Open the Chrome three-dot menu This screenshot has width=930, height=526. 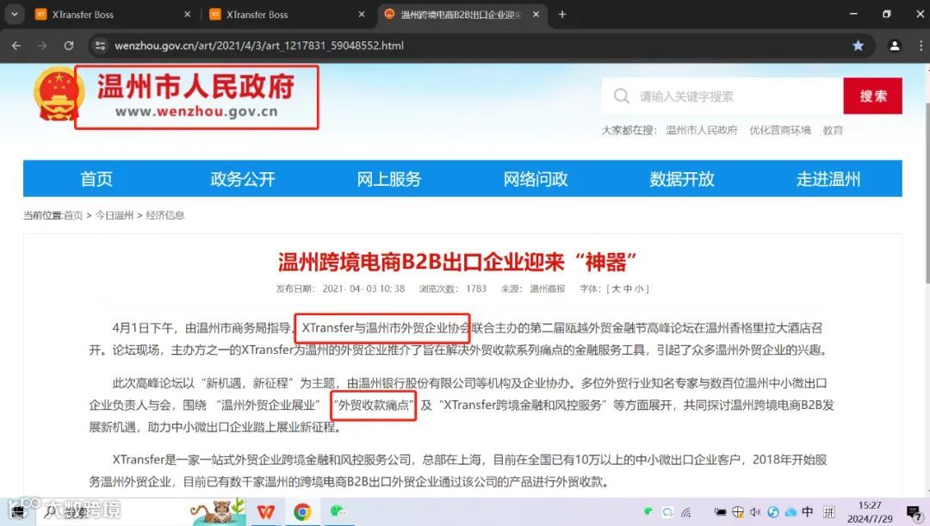tap(921, 46)
